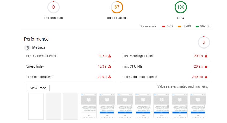Select the last filmstrip frame thumbnail

click(x=198, y=106)
